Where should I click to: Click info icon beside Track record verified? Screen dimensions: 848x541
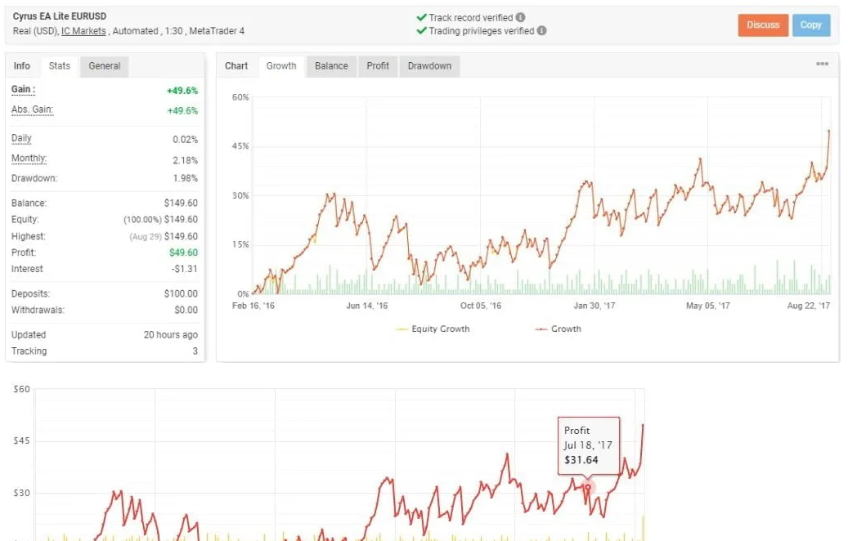point(521,17)
